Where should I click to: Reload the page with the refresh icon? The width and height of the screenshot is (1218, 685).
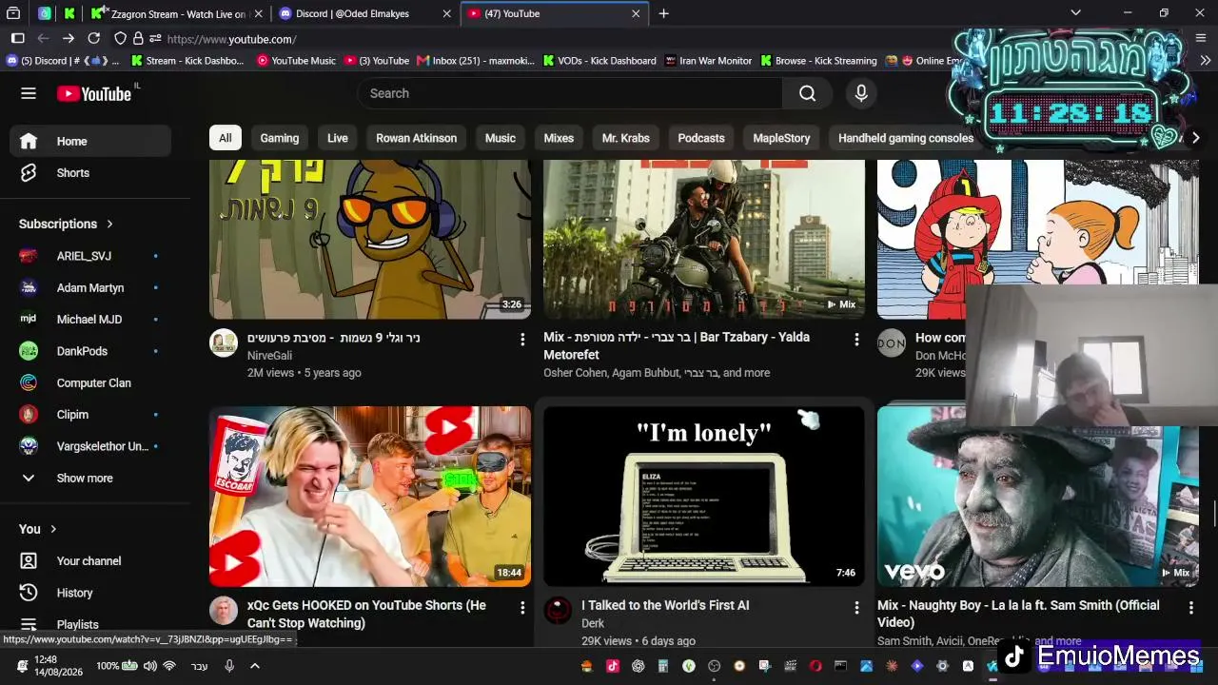[93, 38]
